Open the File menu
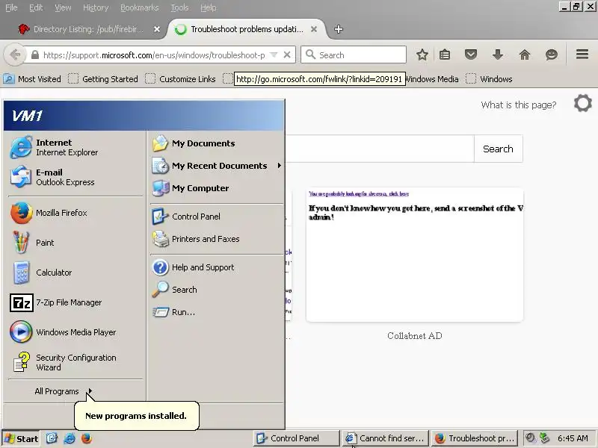The image size is (598, 448). click(11, 7)
